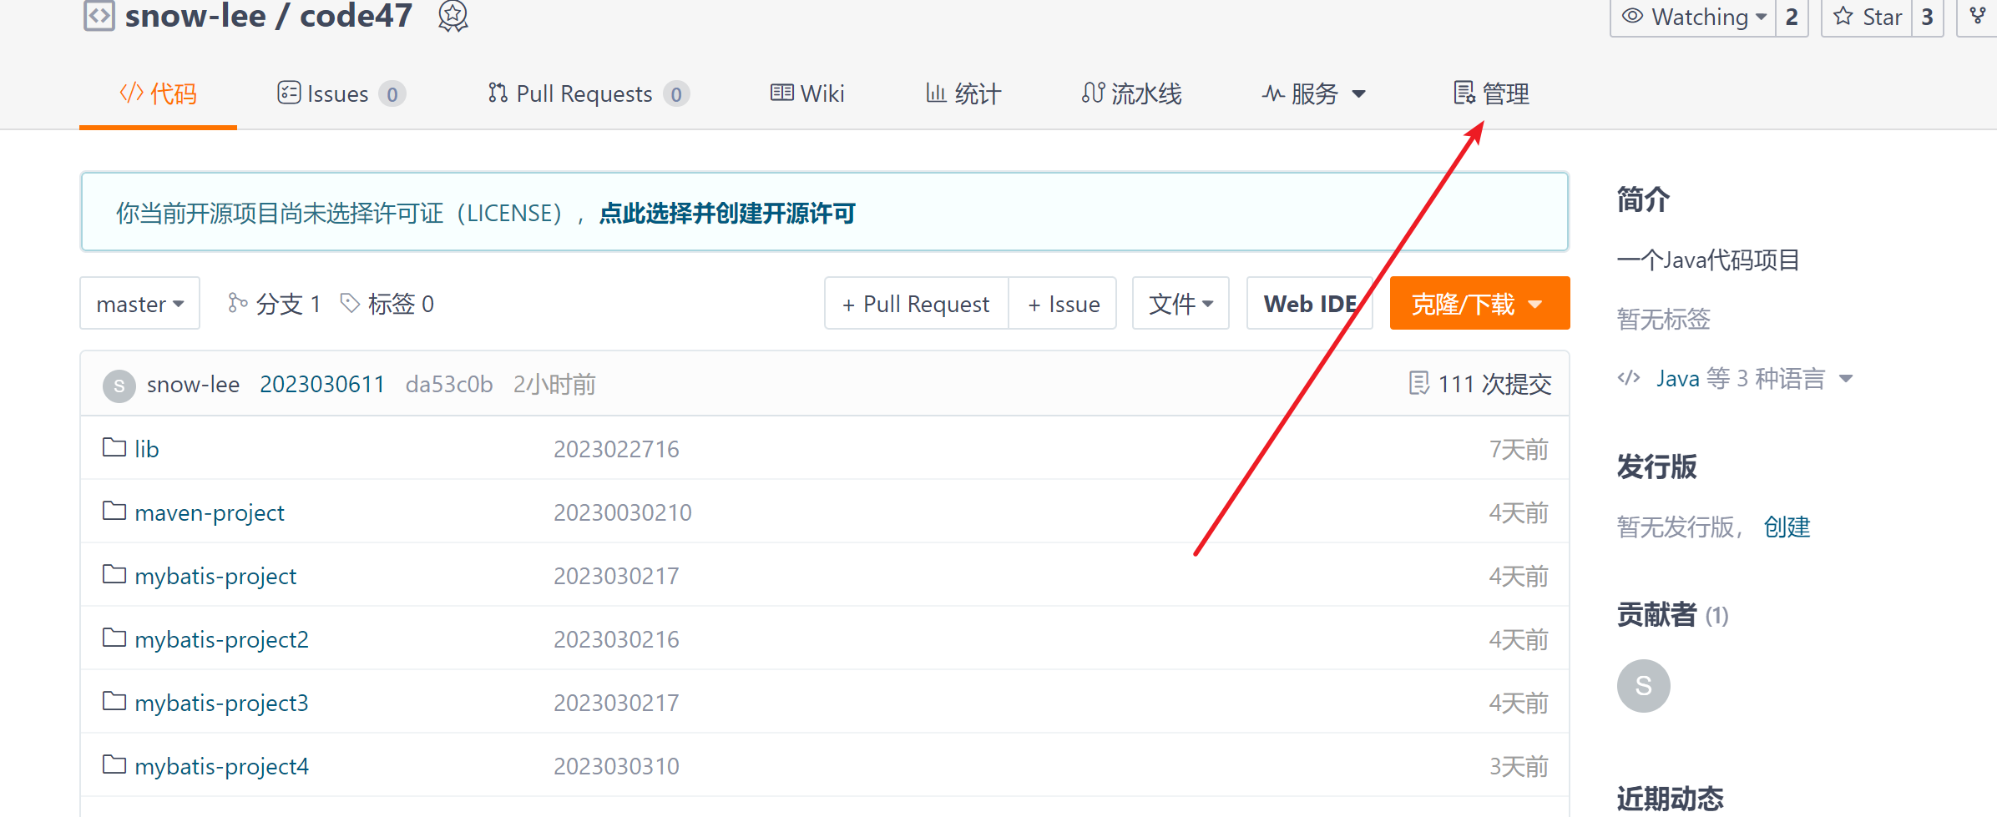The height and width of the screenshot is (817, 1997).
Task: Click the mybatis-project2 folder icon
Action: point(114,638)
